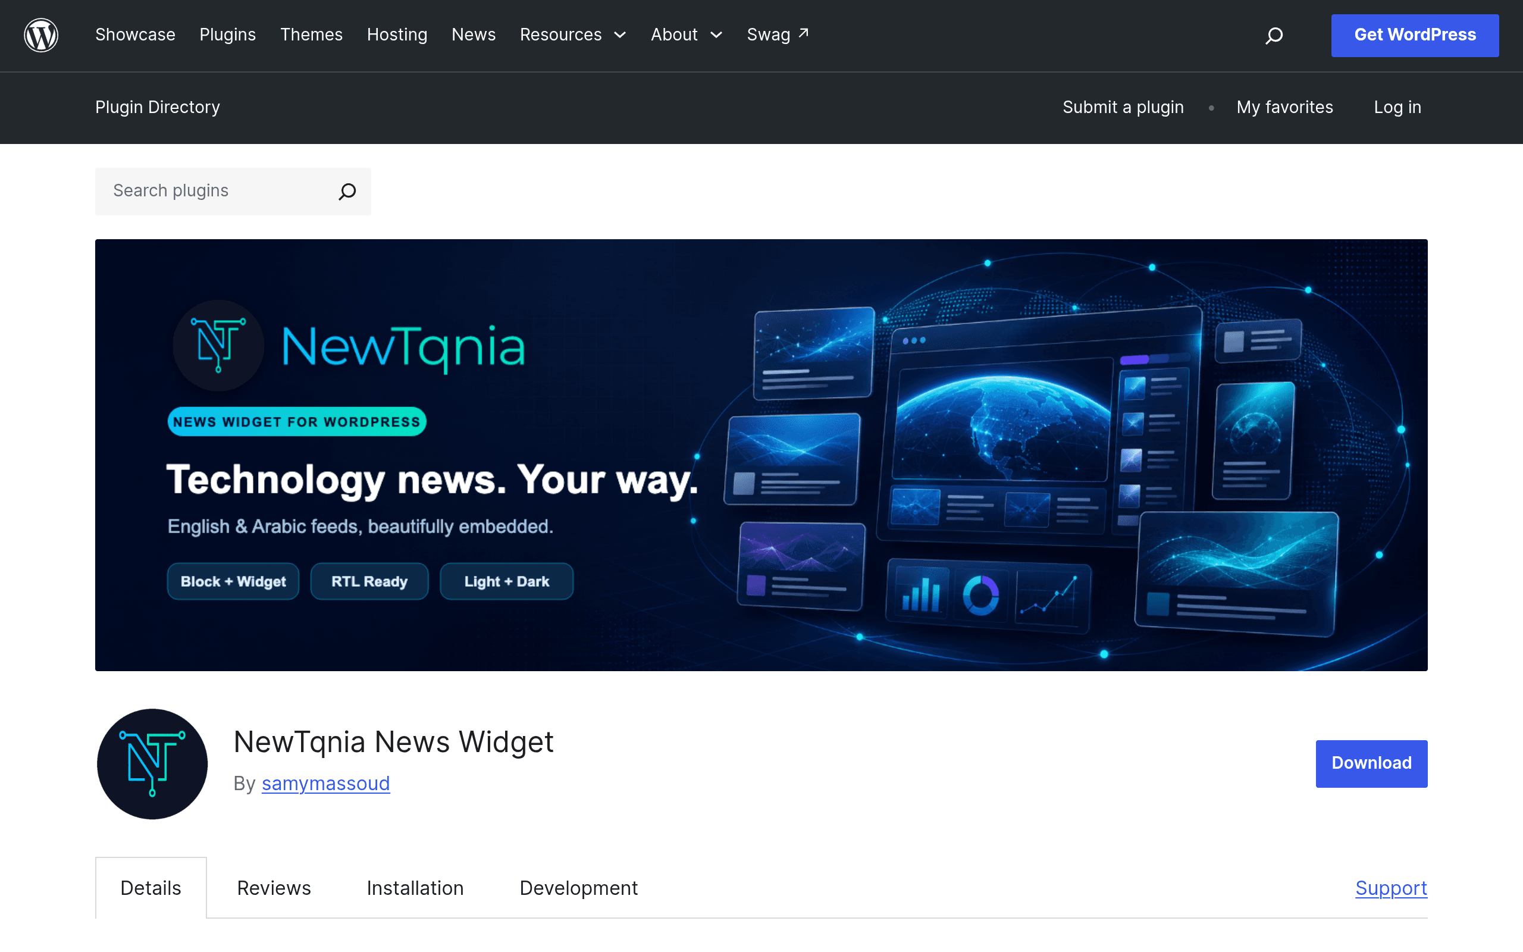Image resolution: width=1523 pixels, height=952 pixels.
Task: Select the Details tab
Action: point(151,888)
